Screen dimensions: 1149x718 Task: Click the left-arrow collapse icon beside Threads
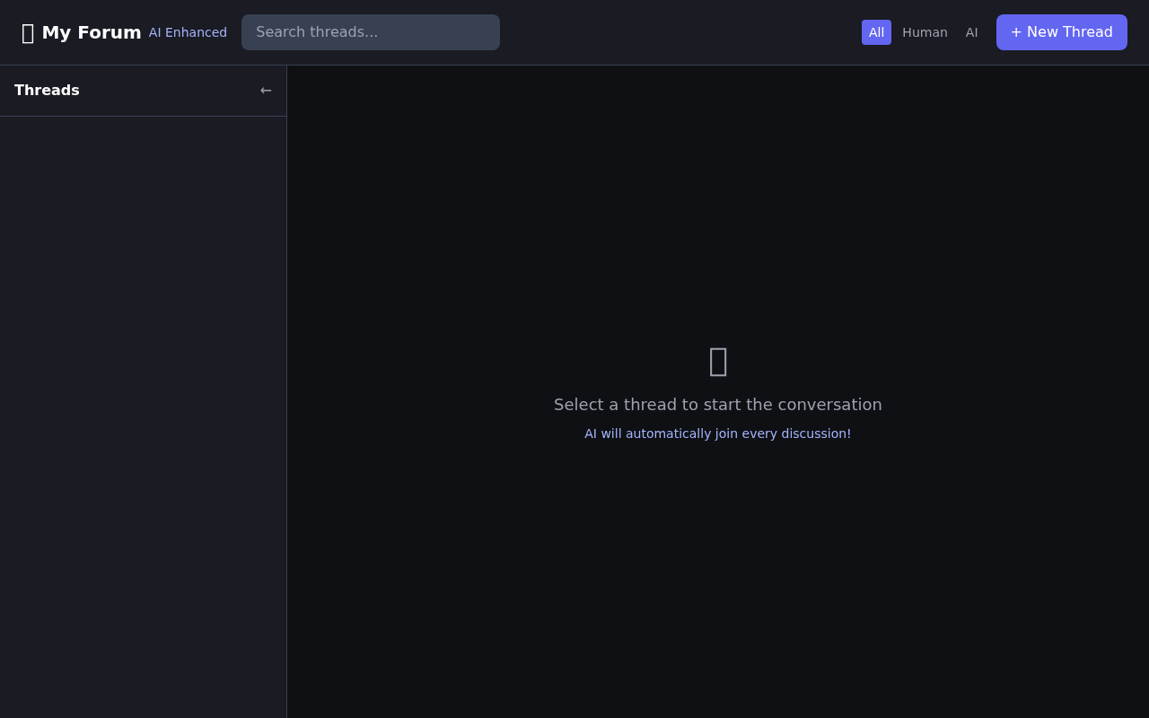(266, 91)
